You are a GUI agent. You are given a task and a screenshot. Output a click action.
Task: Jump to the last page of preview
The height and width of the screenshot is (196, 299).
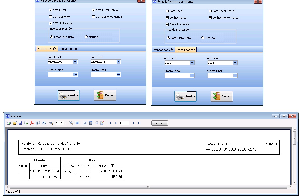pyautogui.click(x=139, y=123)
